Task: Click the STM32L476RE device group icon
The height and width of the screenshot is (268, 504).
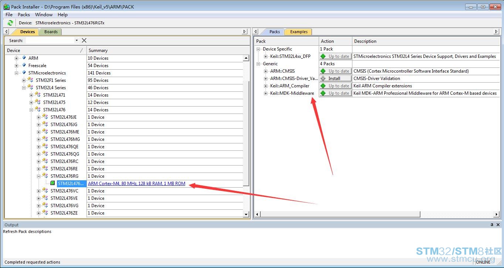Action: (x=45, y=168)
